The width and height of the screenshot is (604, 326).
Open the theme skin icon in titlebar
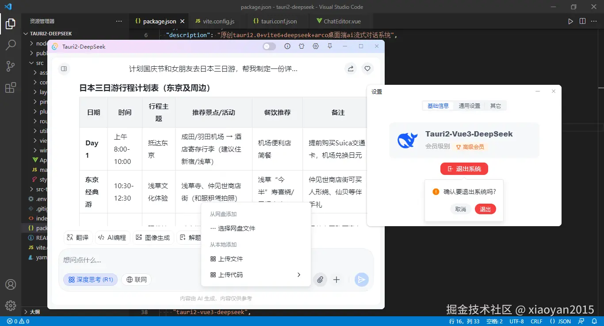coord(302,46)
